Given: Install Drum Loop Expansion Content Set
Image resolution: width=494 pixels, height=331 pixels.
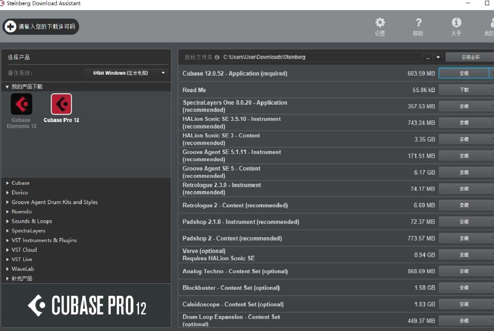Looking at the screenshot, I should tap(464, 321).
